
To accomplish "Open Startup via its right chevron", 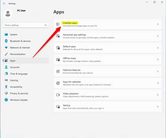I will click(x=158, y=107).
